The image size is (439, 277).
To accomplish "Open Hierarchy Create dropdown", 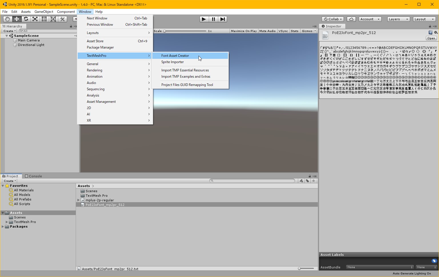I will (9, 31).
